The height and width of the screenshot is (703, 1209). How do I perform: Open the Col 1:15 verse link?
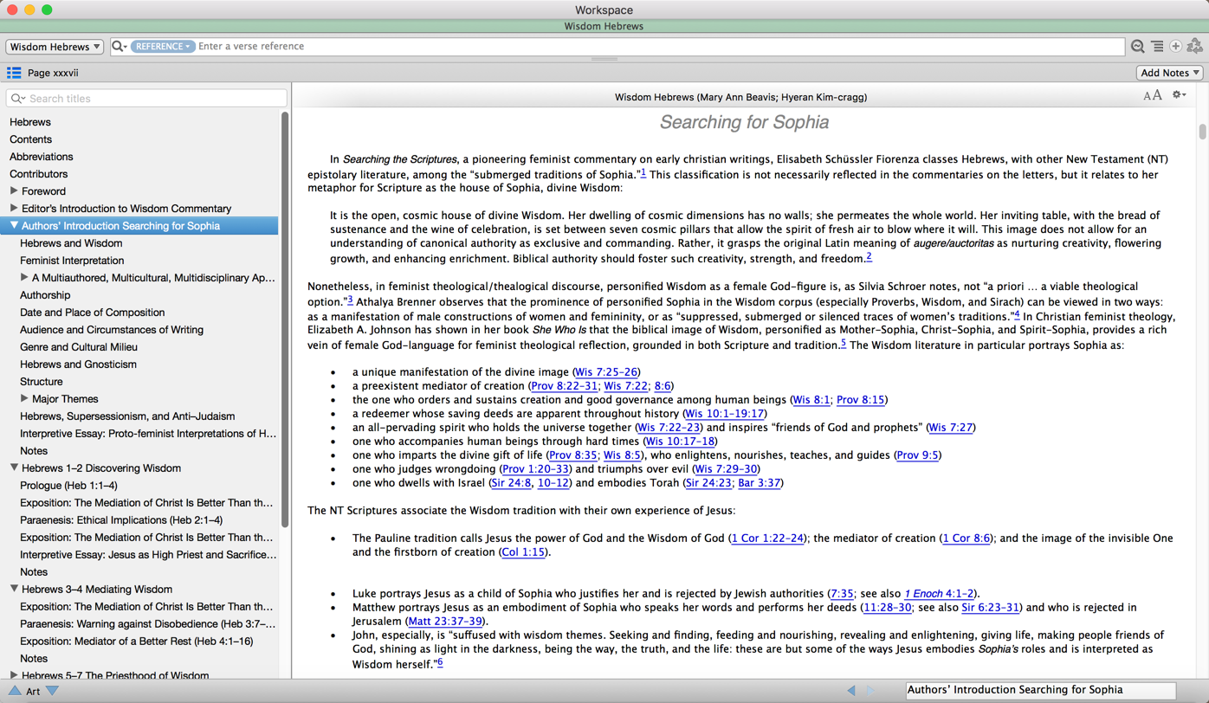[x=523, y=552]
